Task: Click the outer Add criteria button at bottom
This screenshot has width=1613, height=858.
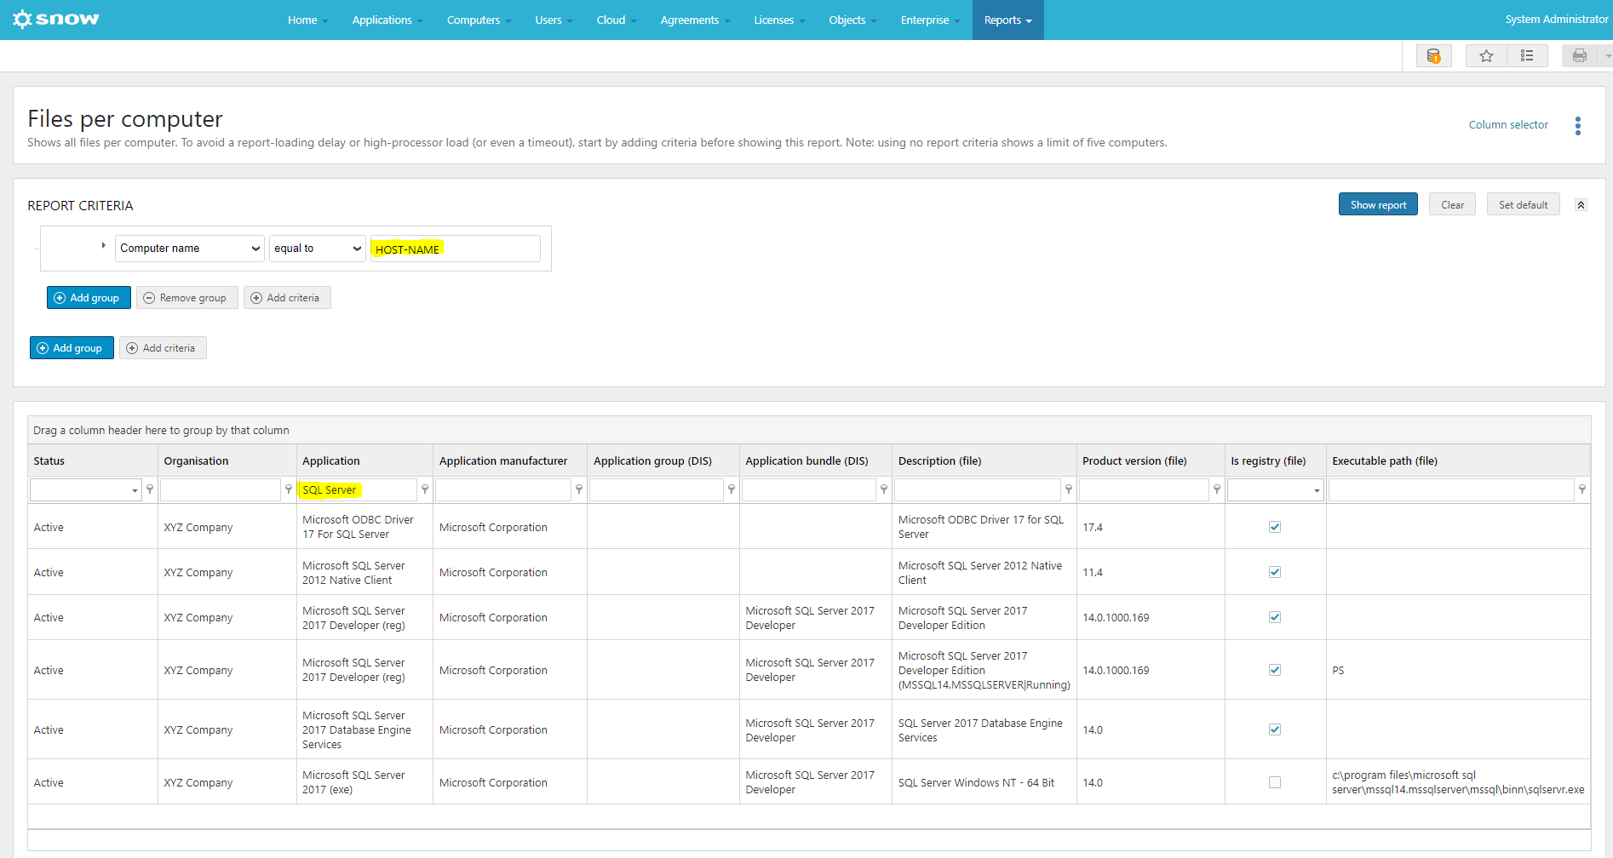Action: [163, 348]
